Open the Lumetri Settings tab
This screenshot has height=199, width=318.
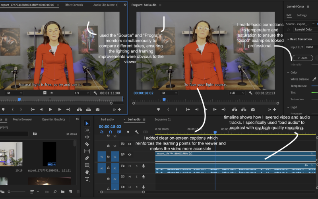(302, 16)
